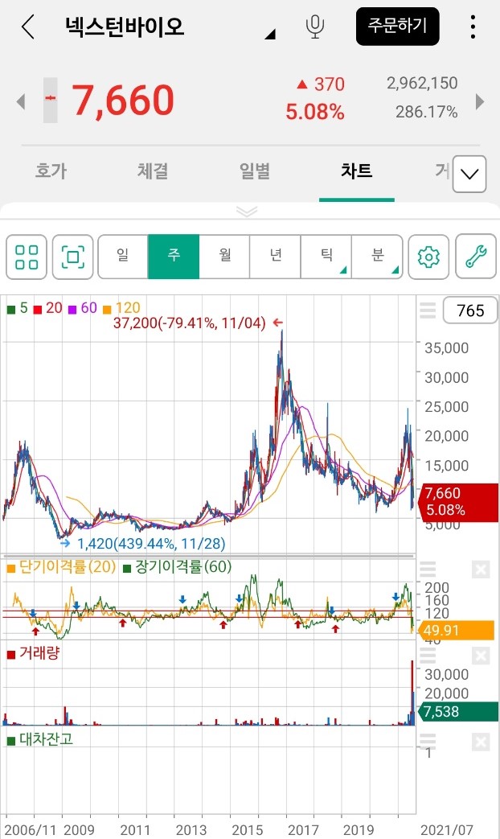Viewport: 500px width, 839px height.
Task: Tap the 넥스턴바이오 stock name
Action: (125, 27)
